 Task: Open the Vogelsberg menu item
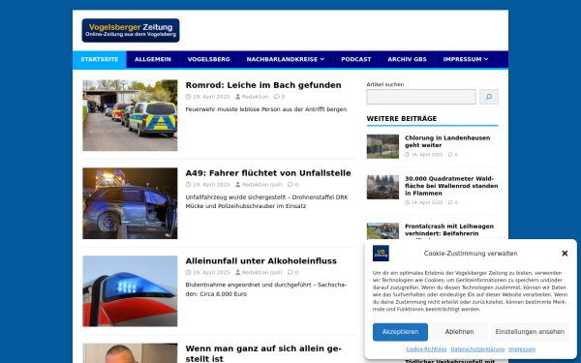208,59
